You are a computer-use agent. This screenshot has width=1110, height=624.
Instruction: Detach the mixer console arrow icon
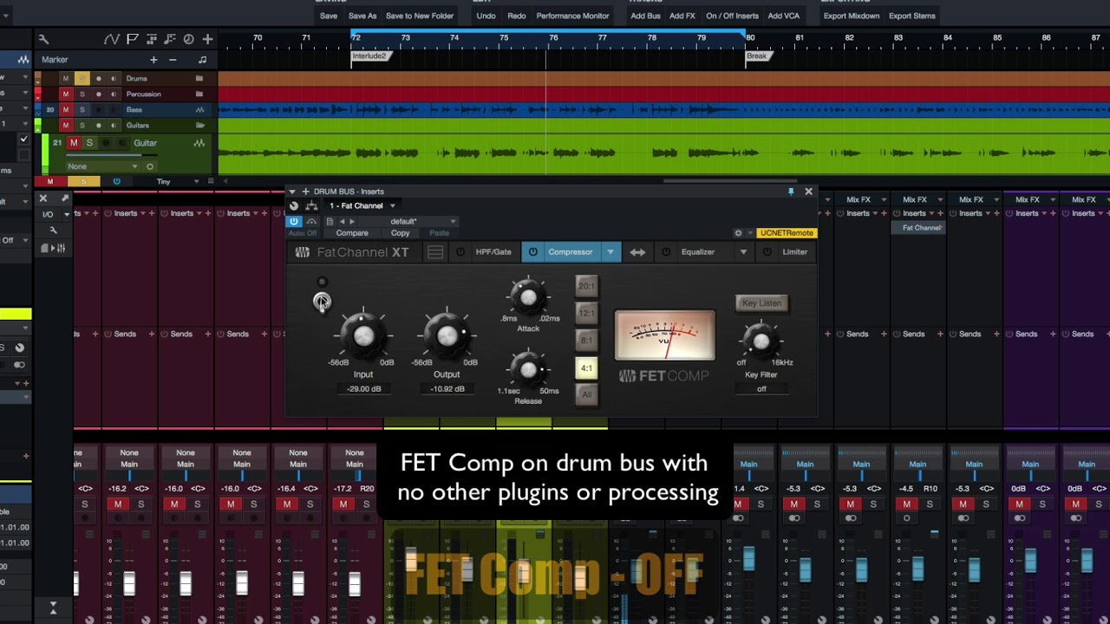click(x=64, y=199)
